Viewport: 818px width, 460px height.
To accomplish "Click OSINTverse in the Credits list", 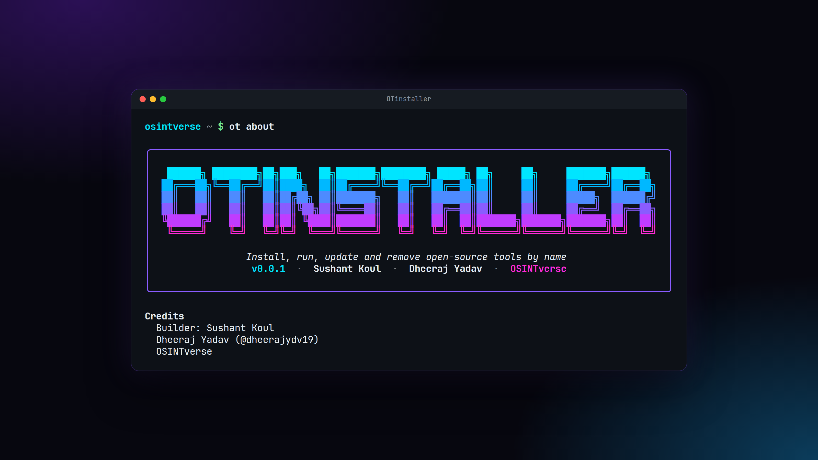I will click(x=184, y=351).
